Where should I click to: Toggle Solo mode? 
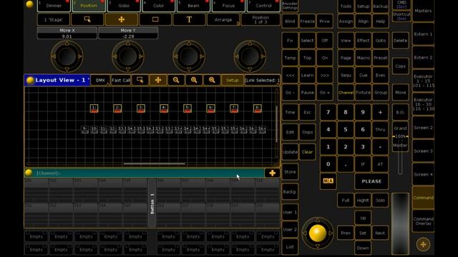point(380,201)
